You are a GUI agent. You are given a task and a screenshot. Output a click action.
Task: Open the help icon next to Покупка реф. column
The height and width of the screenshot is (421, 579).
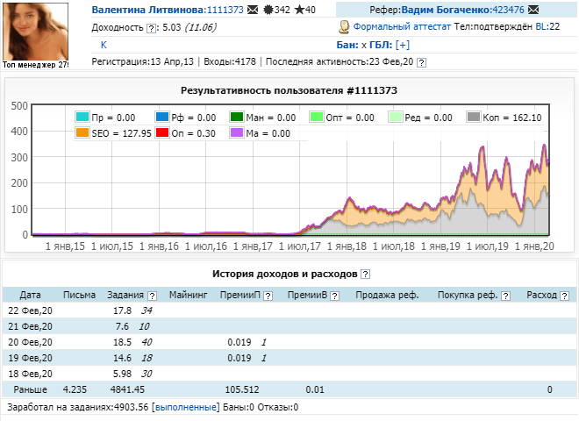(x=506, y=296)
